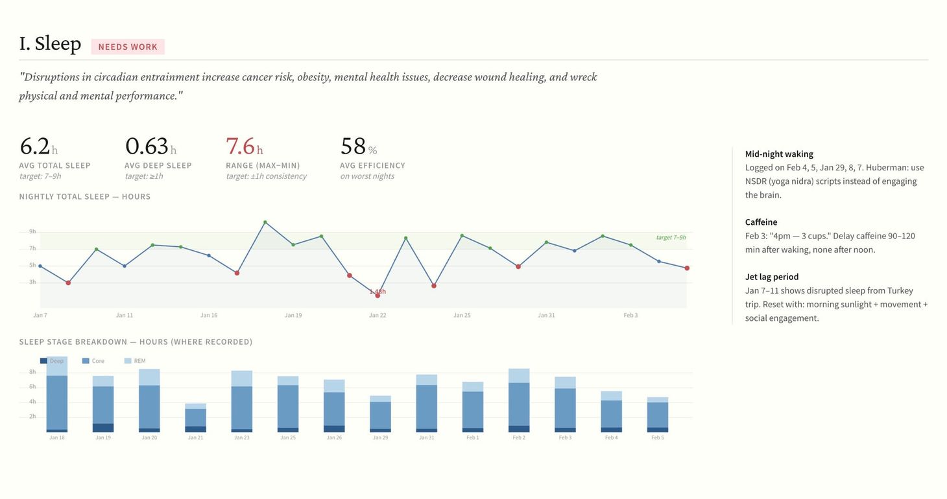
Task: Click the Caffeine note heading
Action: pyautogui.click(x=761, y=222)
